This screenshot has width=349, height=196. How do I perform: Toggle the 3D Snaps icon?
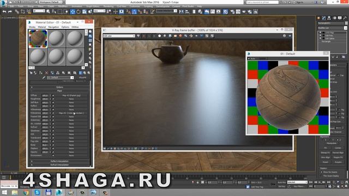point(129,11)
